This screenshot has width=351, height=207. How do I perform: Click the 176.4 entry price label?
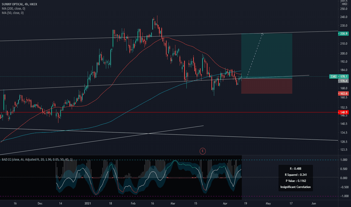point(343,81)
